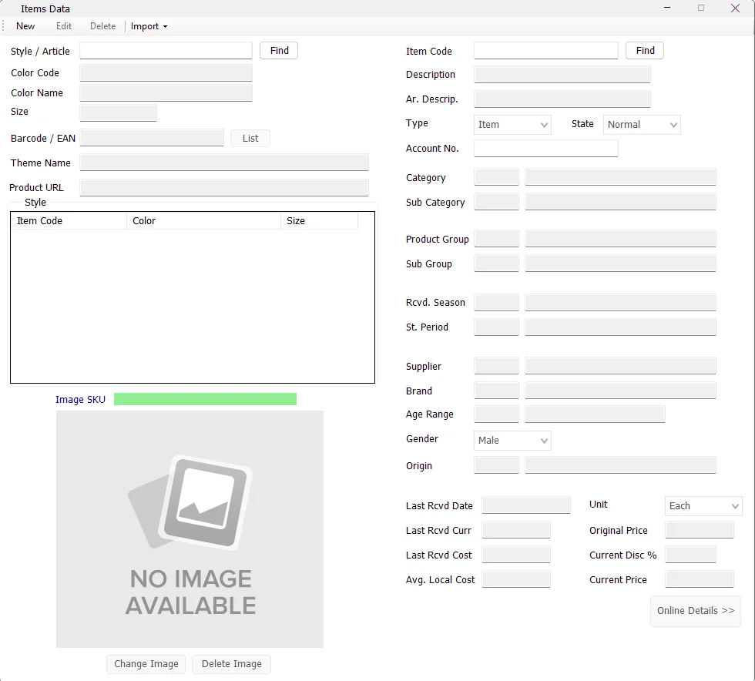Click the Account No. input field
The height and width of the screenshot is (681, 755).
point(545,149)
